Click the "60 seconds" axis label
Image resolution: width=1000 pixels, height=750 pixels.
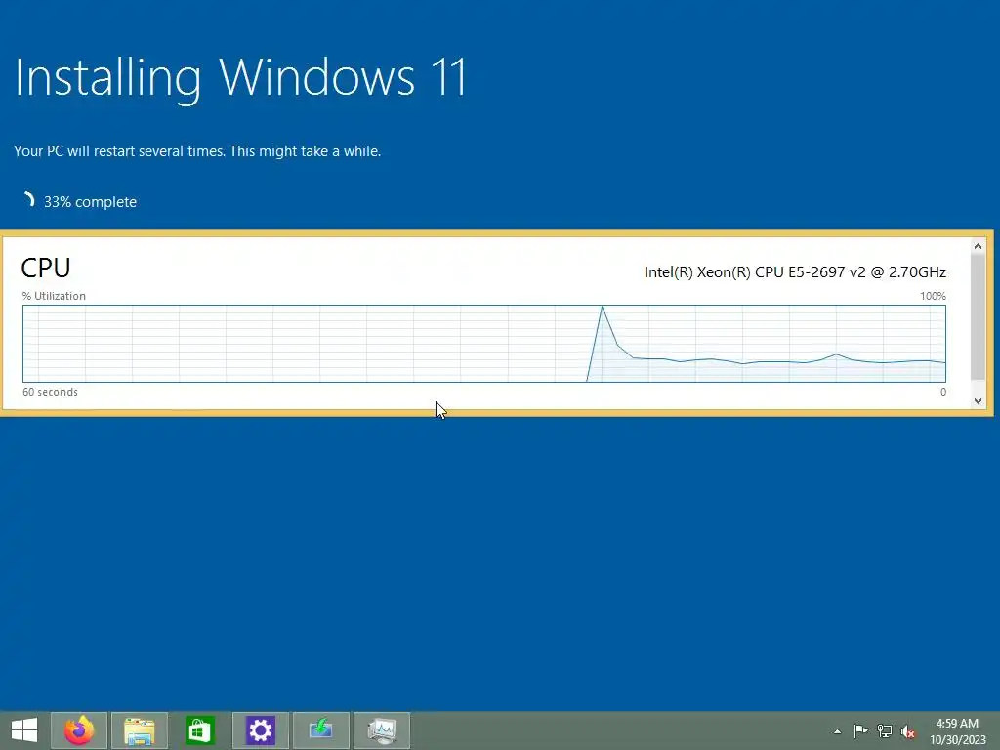click(x=50, y=392)
